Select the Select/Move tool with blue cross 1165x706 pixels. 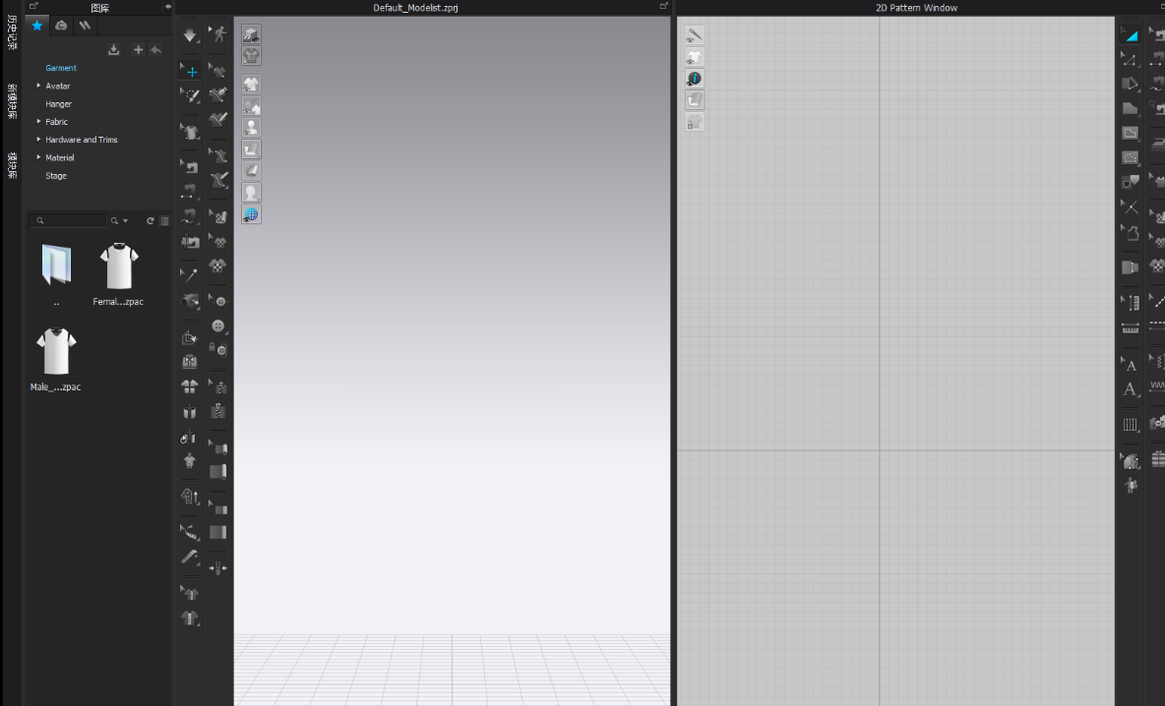tap(191, 71)
